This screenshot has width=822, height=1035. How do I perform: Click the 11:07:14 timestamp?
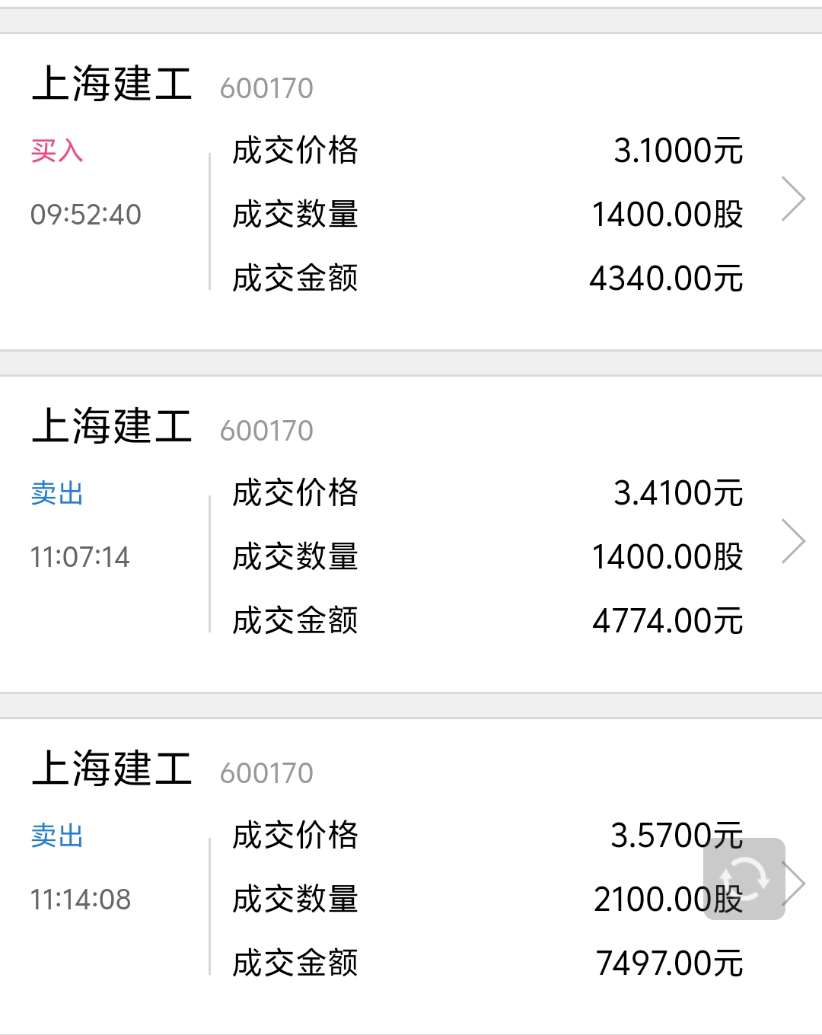pos(80,557)
